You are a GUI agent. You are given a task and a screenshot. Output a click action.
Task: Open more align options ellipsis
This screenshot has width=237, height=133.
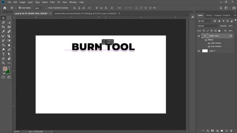119,8
